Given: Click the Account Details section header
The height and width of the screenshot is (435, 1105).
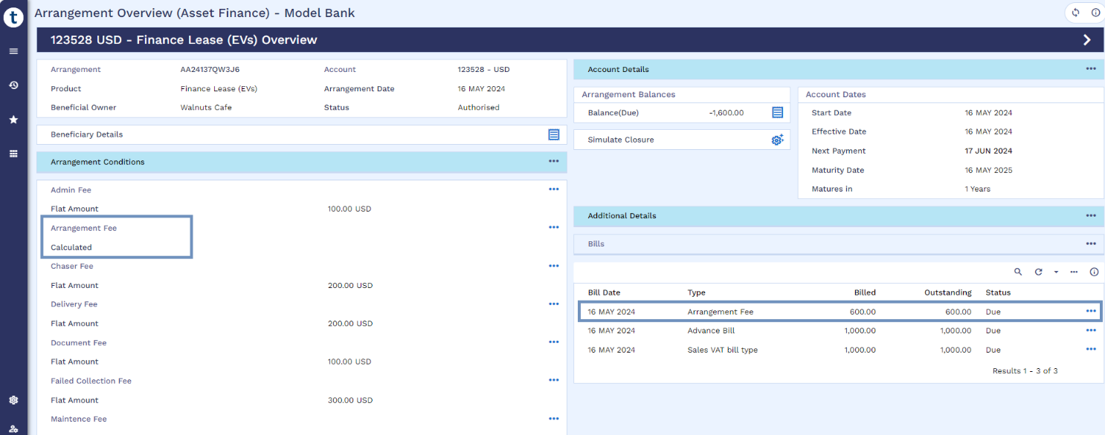Looking at the screenshot, I should (839, 69).
